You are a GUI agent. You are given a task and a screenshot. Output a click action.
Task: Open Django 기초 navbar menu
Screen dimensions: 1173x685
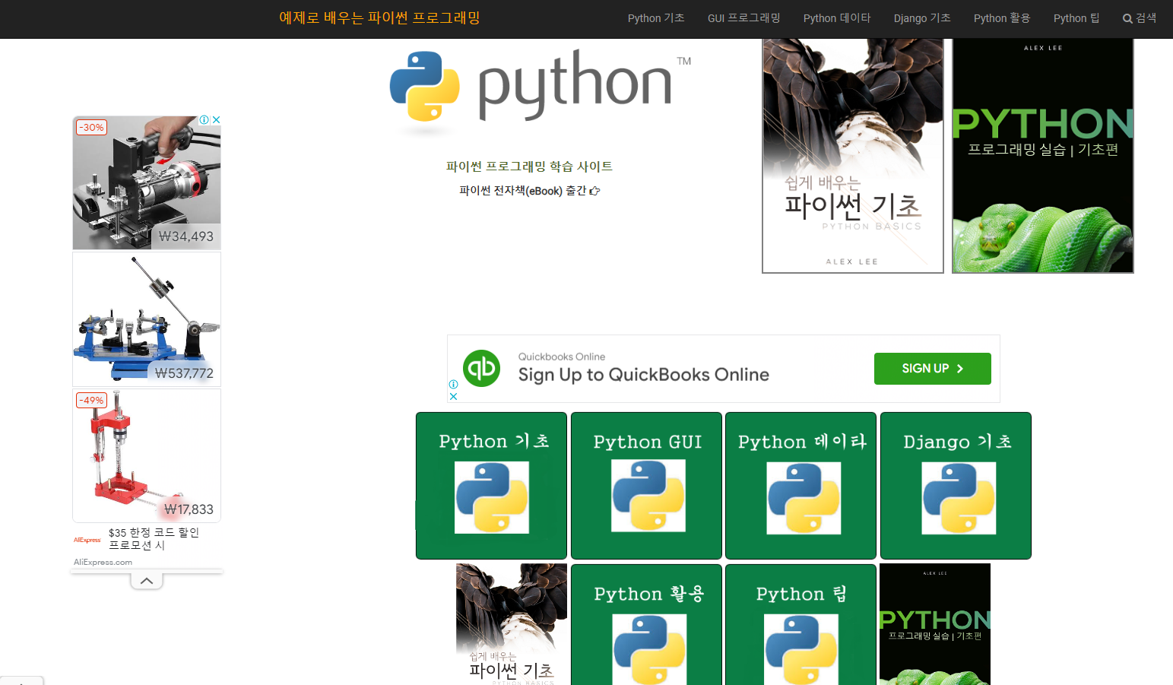[x=922, y=18]
